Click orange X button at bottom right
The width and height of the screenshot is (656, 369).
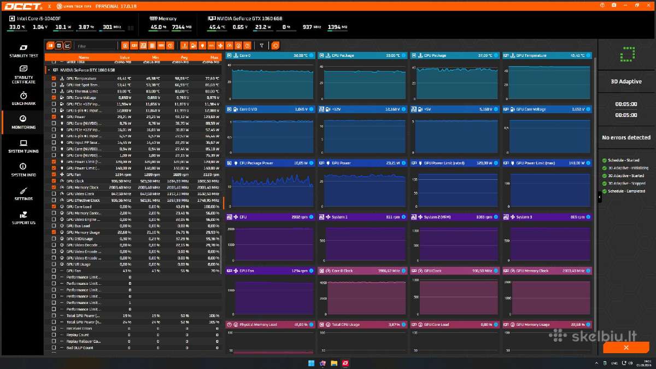pos(626,348)
